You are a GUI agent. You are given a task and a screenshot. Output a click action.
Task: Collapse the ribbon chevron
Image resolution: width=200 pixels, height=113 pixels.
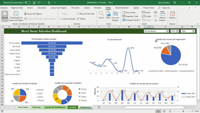coord(198,24)
